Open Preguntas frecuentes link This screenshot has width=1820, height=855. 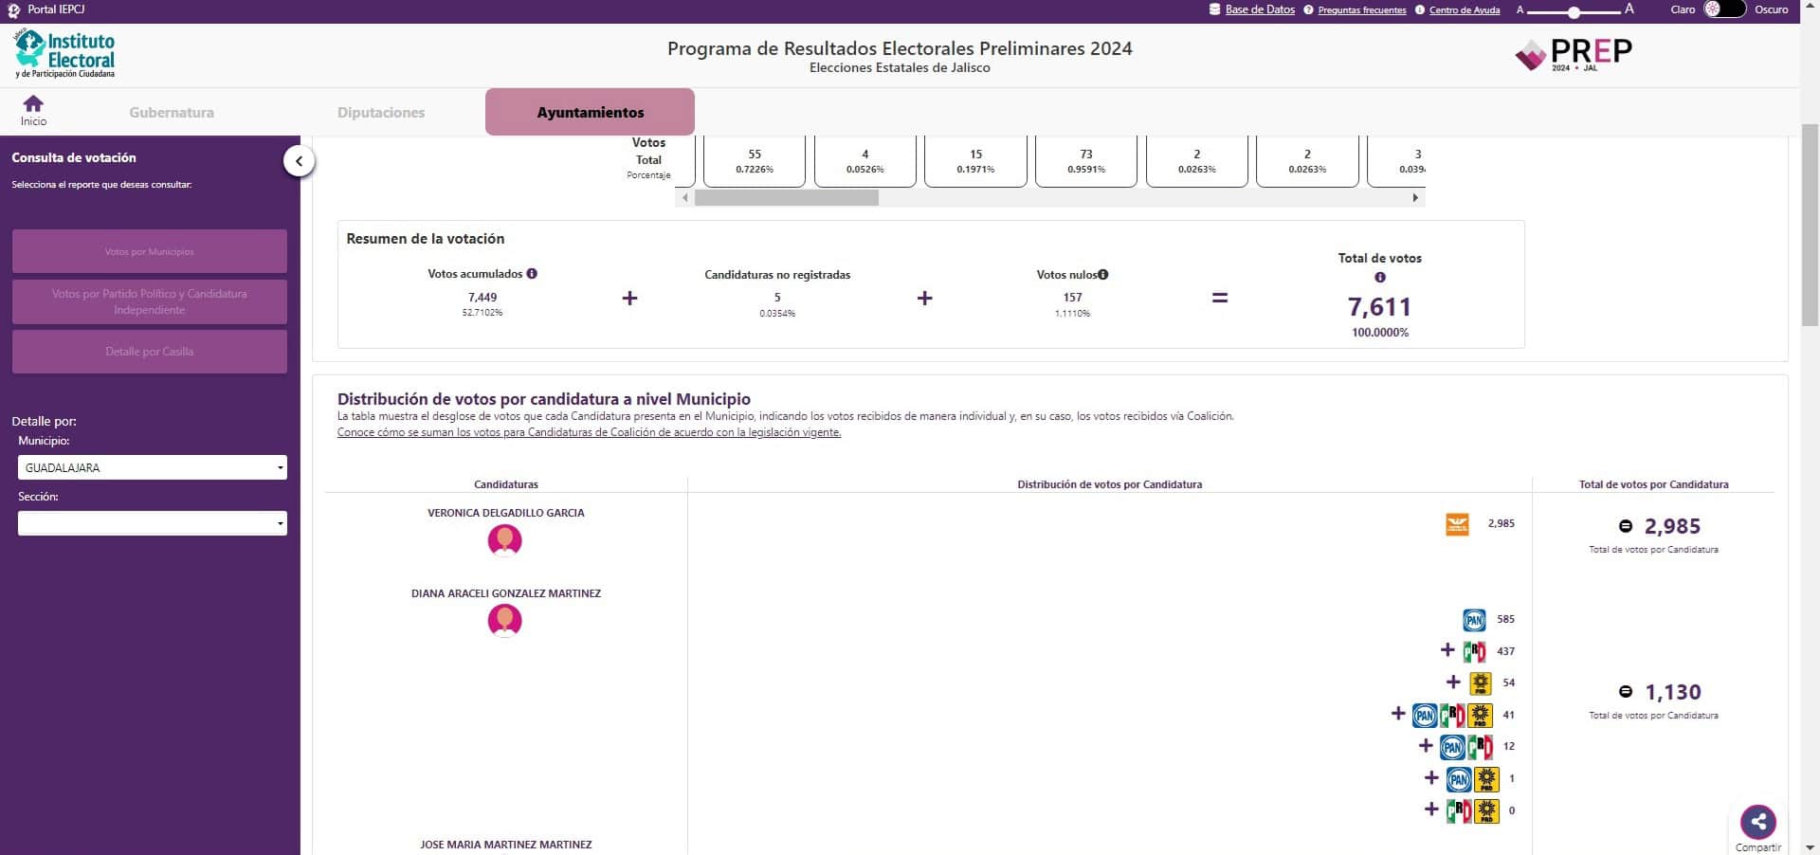[x=1355, y=9]
